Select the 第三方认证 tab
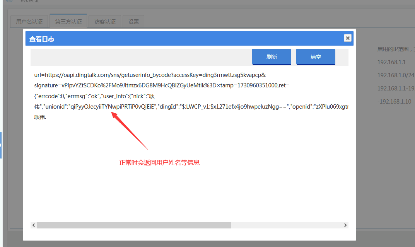 coord(68,22)
